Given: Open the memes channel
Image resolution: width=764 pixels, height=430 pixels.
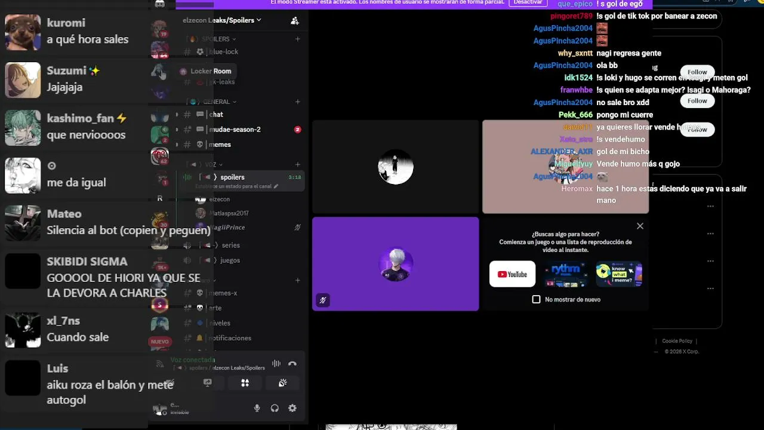Looking at the screenshot, I should [x=241, y=145].
